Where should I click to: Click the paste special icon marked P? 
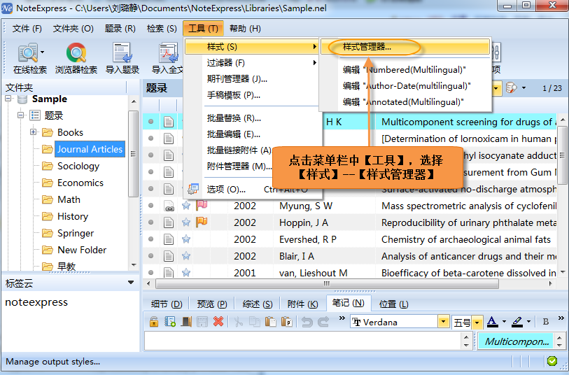287,321
